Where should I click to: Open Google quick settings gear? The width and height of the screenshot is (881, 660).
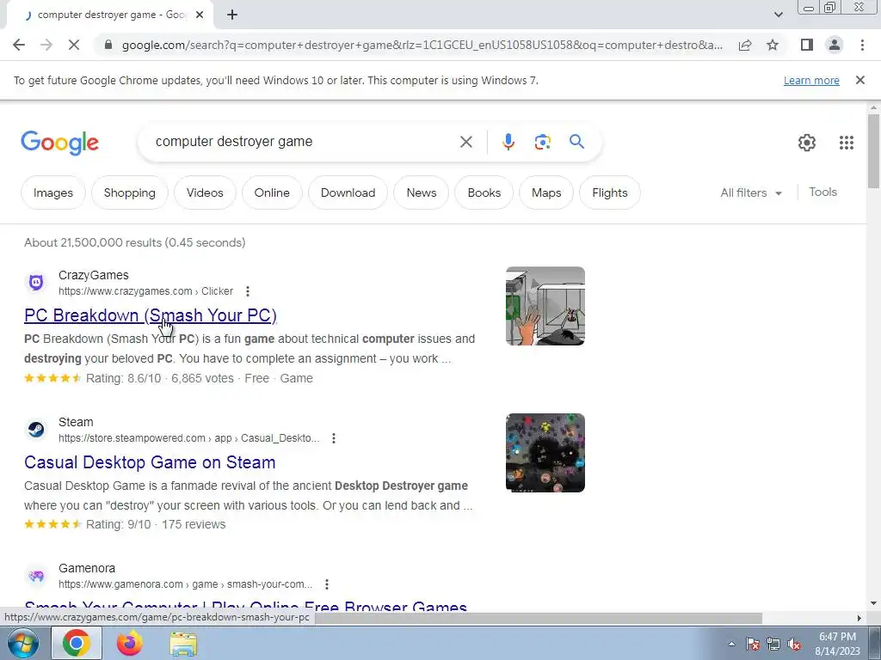tap(807, 143)
